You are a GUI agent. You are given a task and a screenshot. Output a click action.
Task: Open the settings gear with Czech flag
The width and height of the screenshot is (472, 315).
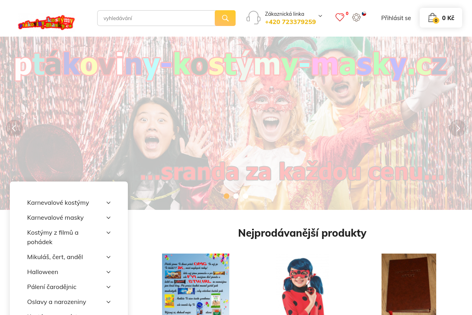coord(356,17)
